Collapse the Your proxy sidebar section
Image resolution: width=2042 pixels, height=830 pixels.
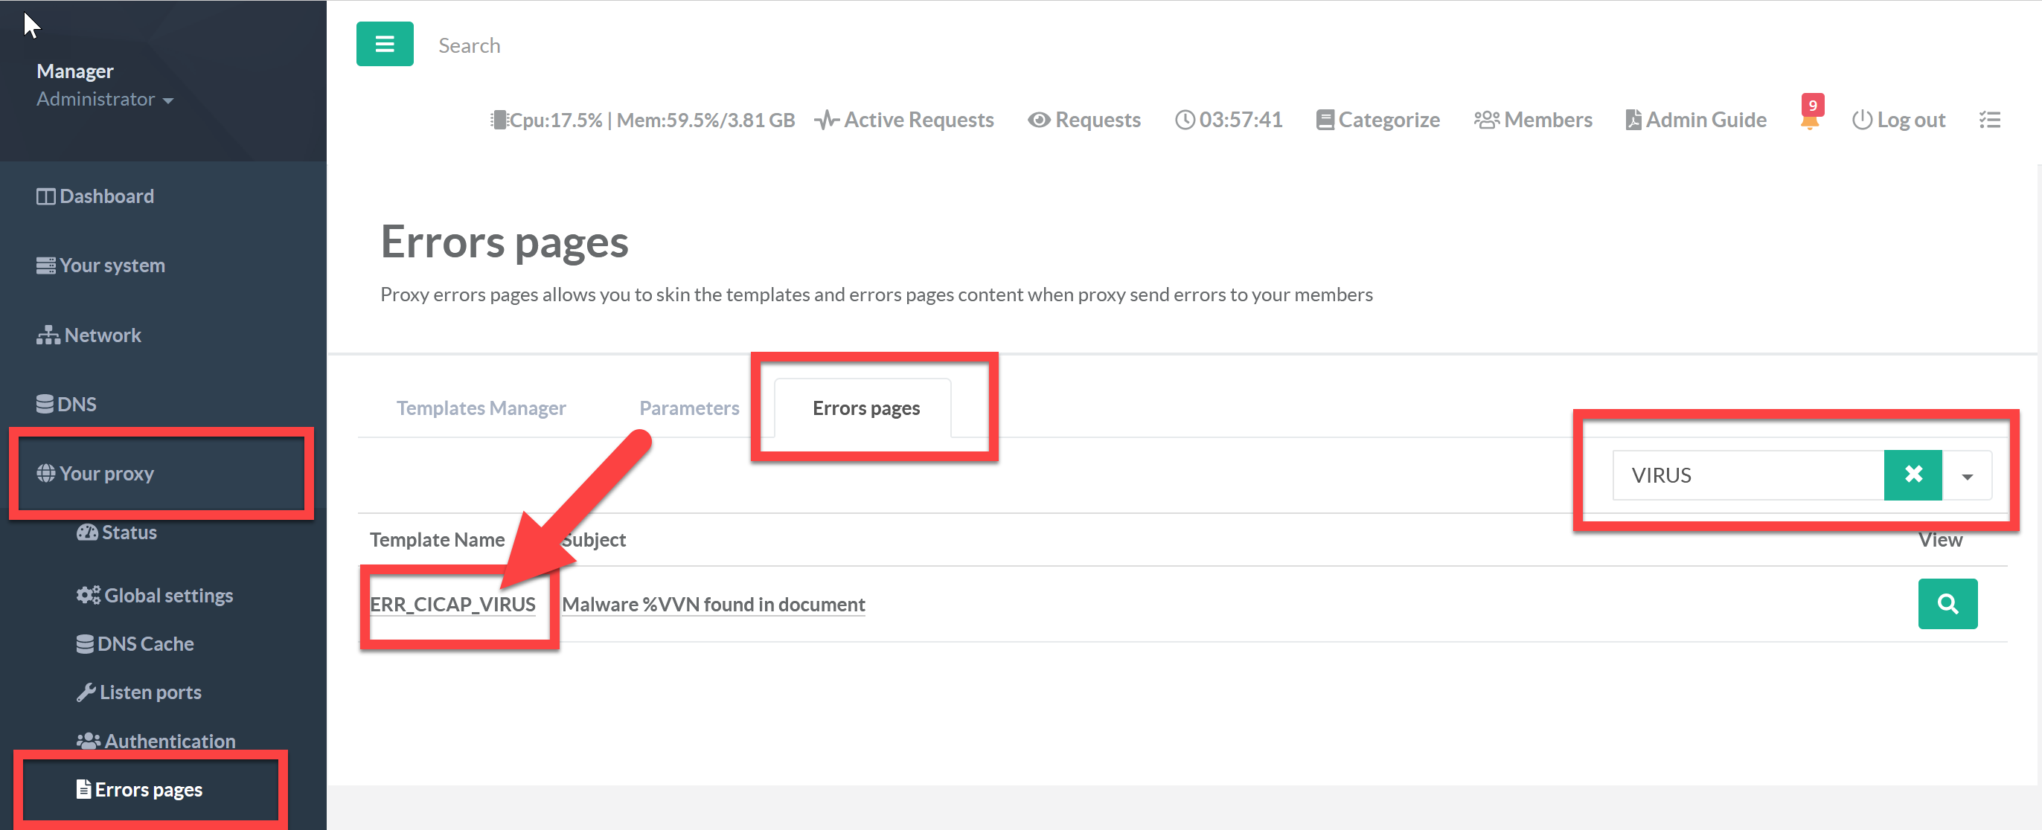pyautogui.click(x=106, y=474)
